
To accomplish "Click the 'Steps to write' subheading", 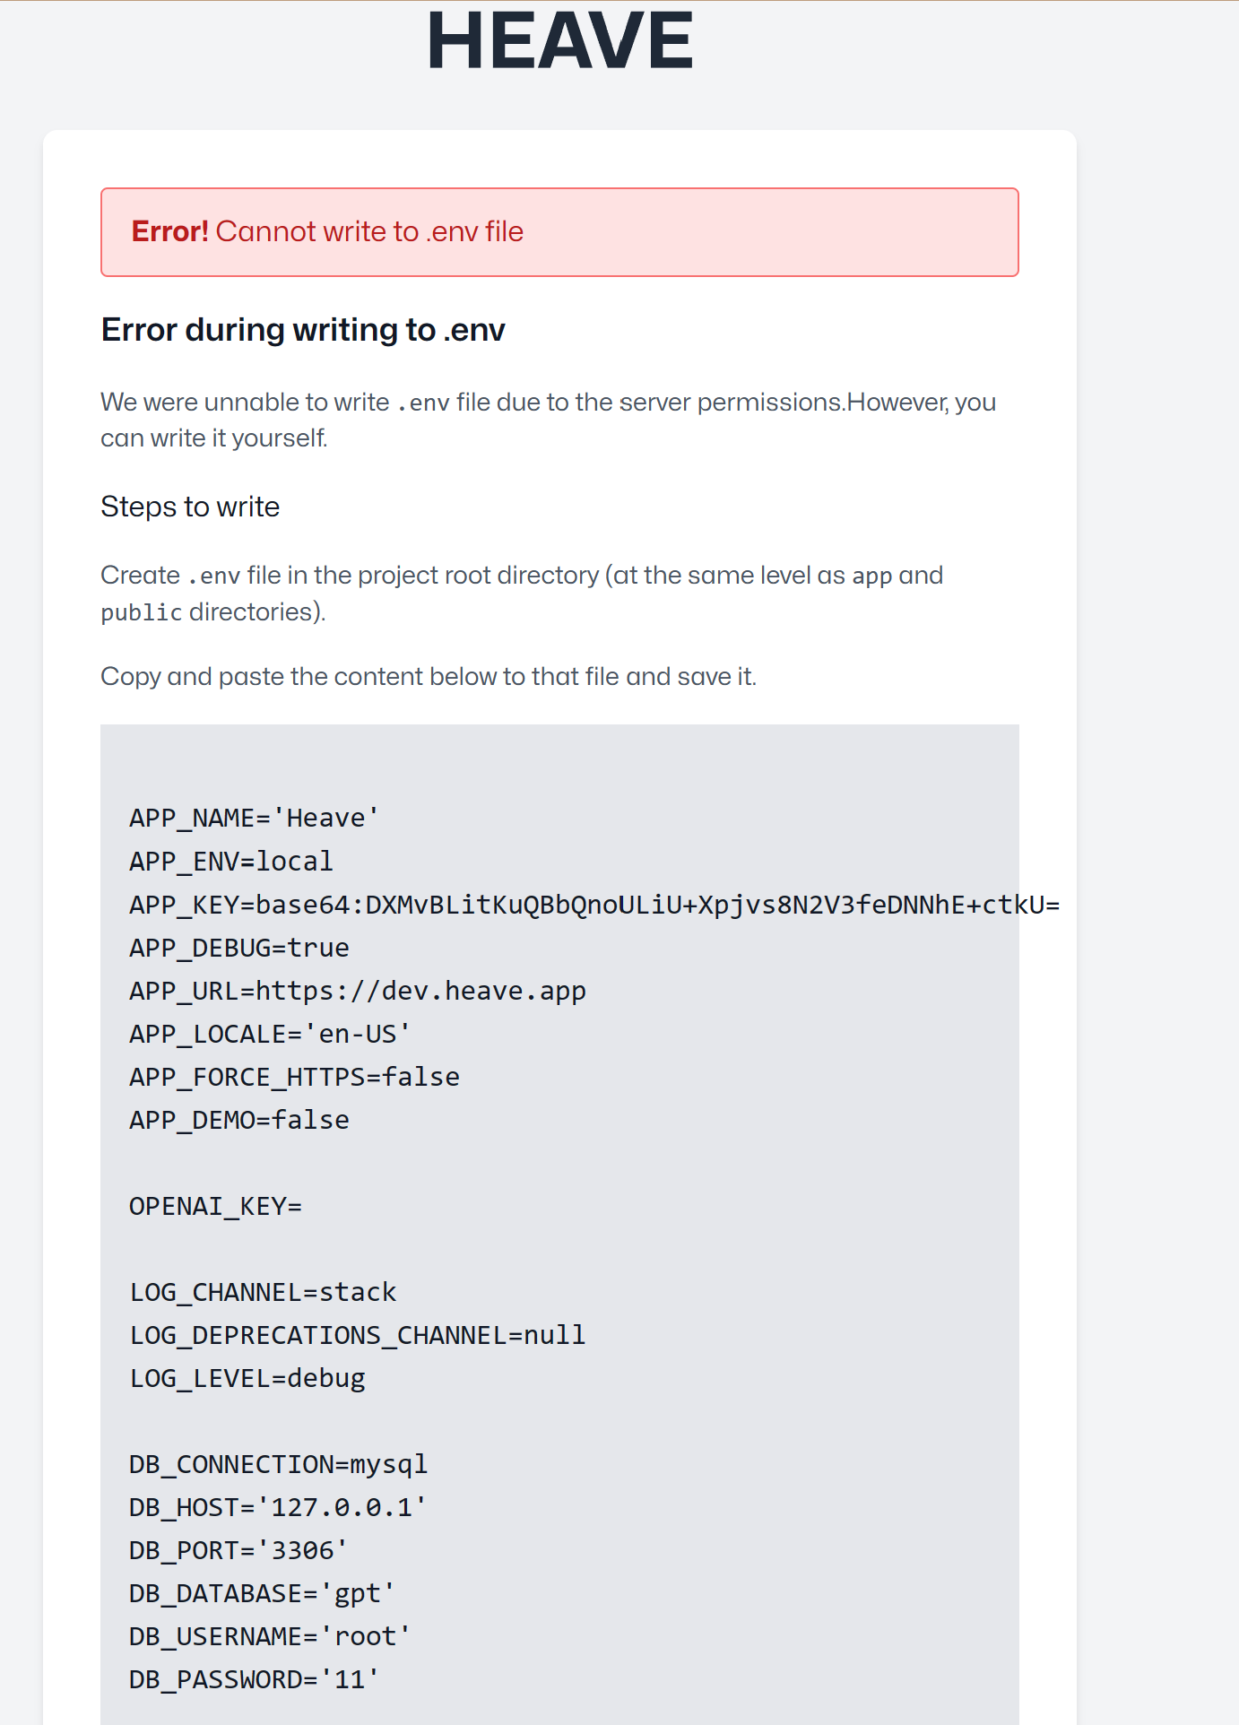I will (190, 507).
